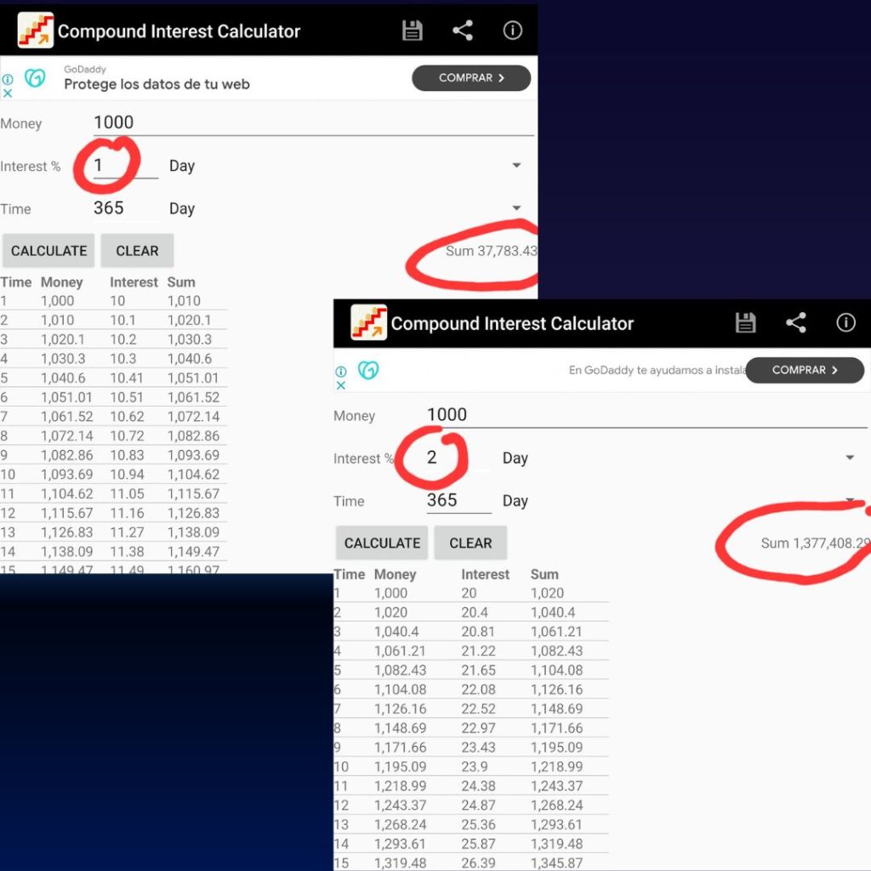
Task: Click the ad info icon on the lower GoDaddy ad
Action: tap(341, 372)
